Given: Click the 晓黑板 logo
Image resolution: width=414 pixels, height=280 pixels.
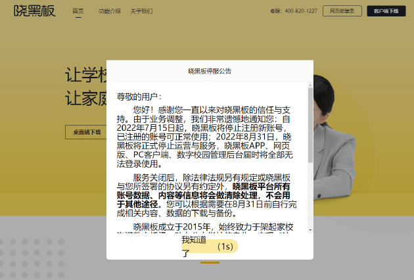Looking at the screenshot, I should click(x=35, y=11).
